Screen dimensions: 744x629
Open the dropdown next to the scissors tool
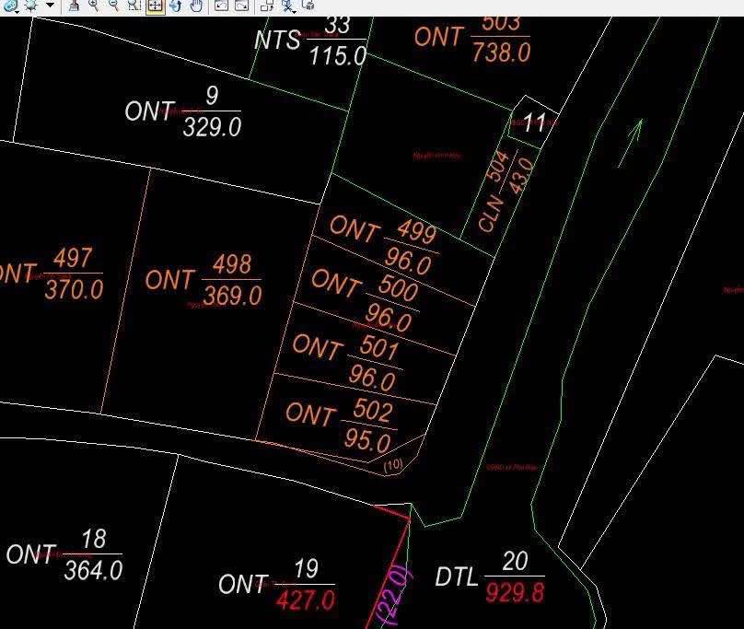294,12
